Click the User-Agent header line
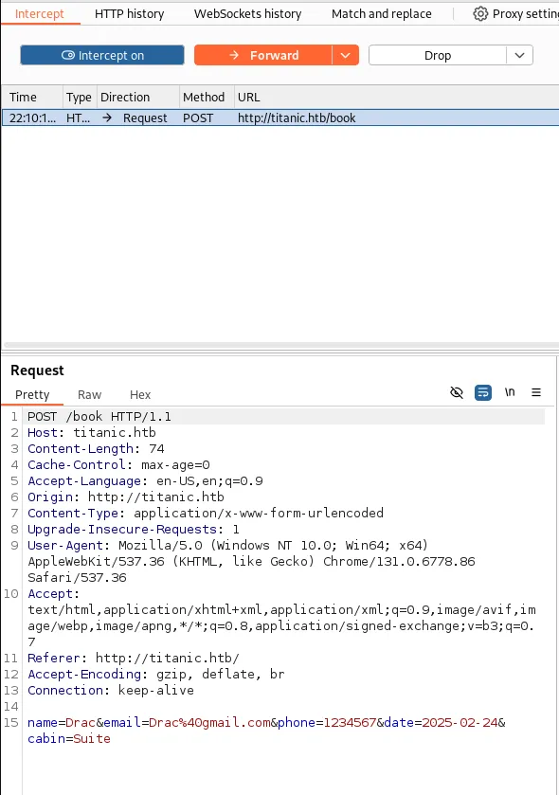The height and width of the screenshot is (795, 559). coord(251,561)
